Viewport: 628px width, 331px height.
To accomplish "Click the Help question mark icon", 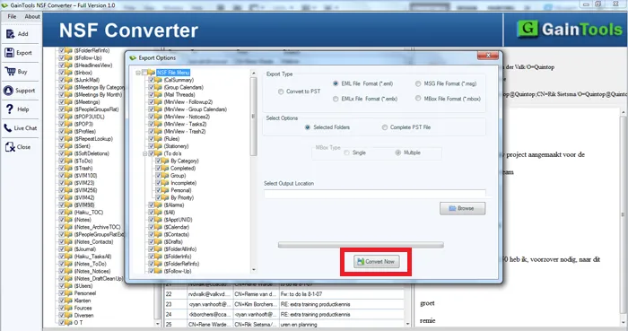I will (x=9, y=109).
